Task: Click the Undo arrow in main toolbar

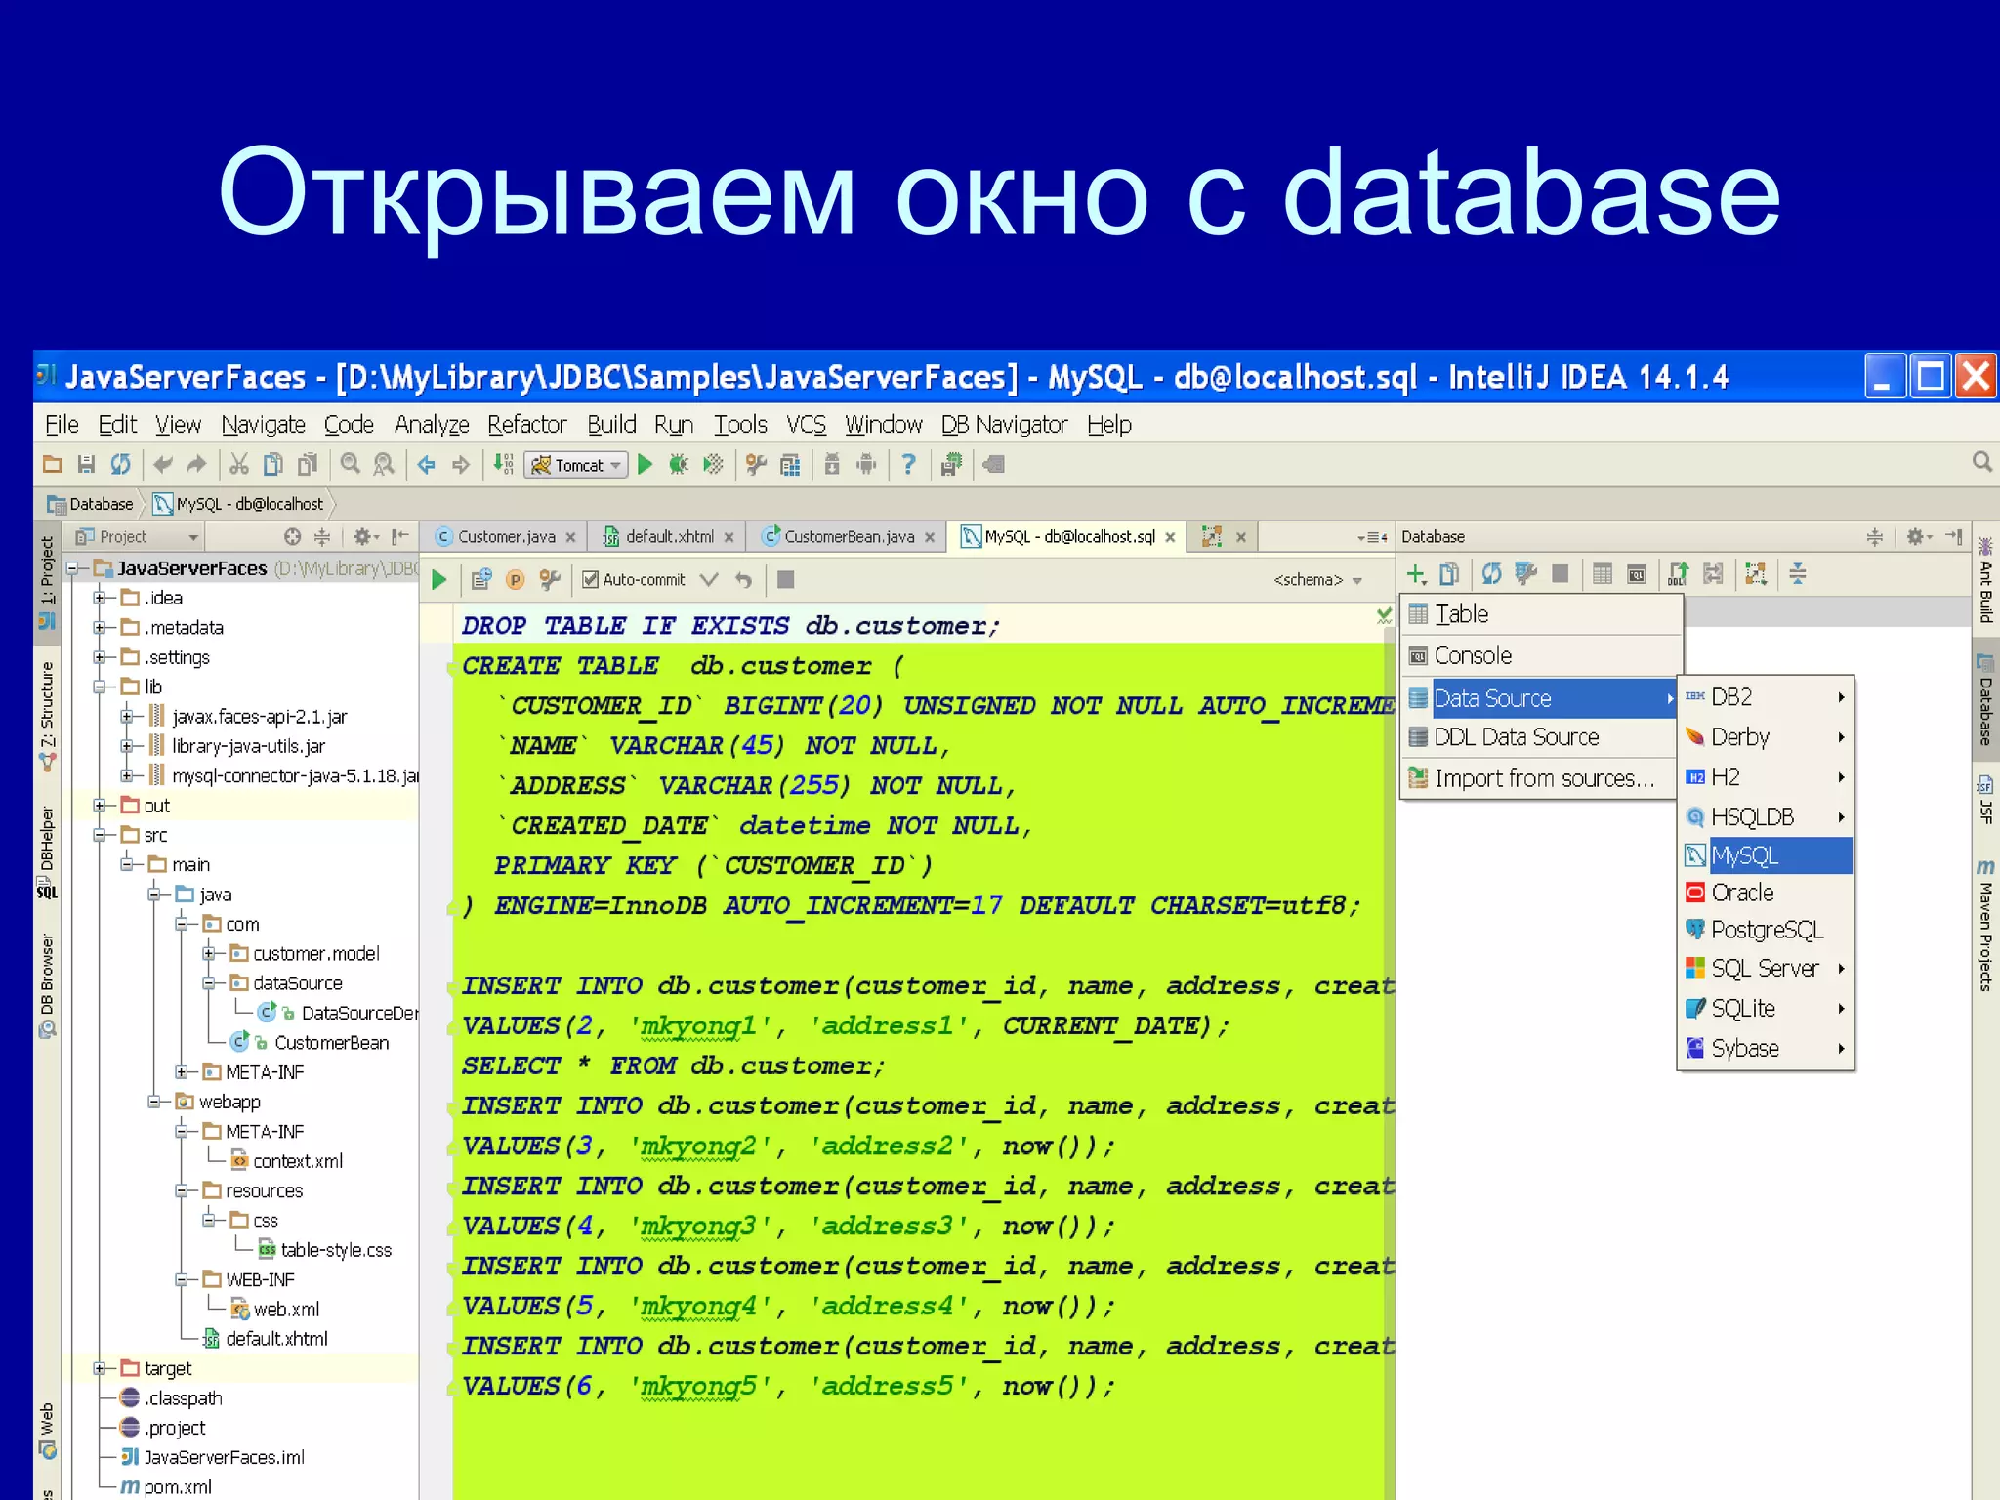Action: tap(163, 465)
